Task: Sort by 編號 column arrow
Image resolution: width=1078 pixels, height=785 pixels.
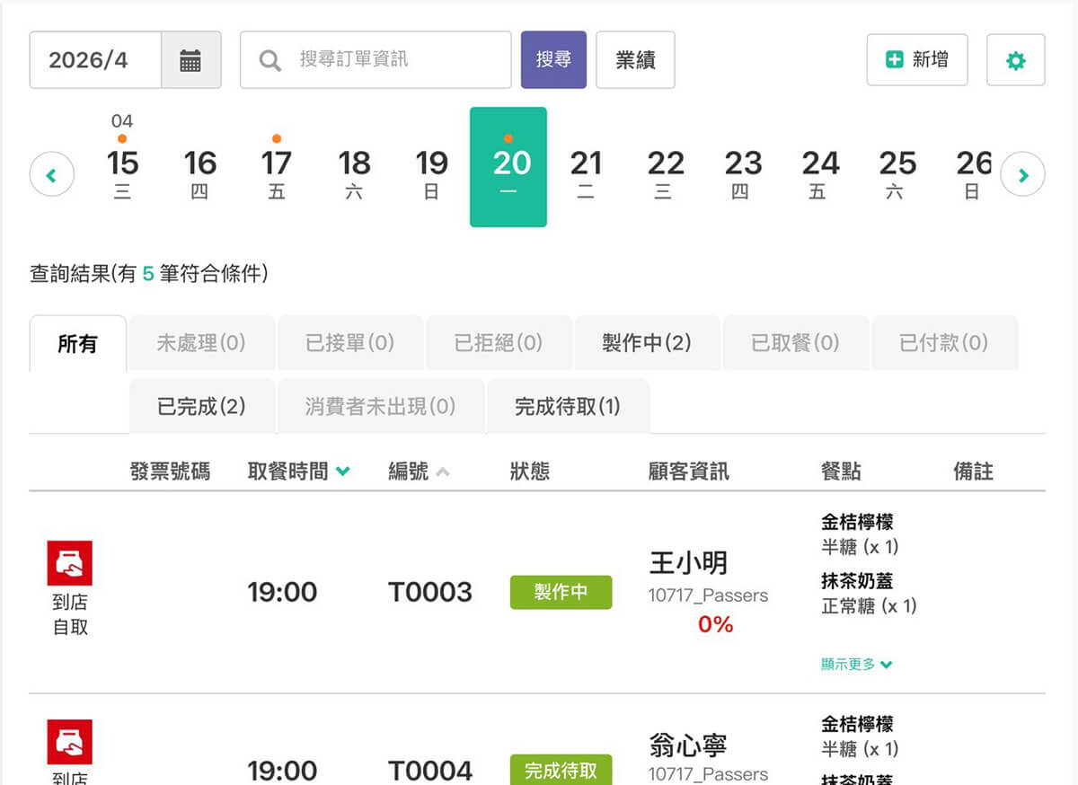Action: 443,472
